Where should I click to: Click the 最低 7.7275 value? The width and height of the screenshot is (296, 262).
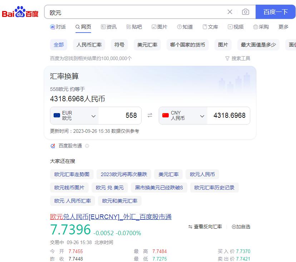point(159,259)
